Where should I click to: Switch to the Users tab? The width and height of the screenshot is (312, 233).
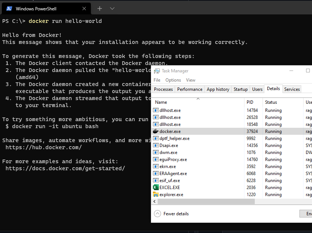point(257,89)
